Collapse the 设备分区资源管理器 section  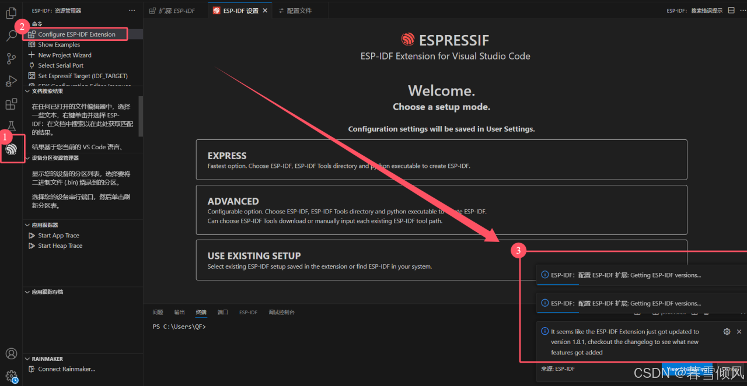click(27, 158)
